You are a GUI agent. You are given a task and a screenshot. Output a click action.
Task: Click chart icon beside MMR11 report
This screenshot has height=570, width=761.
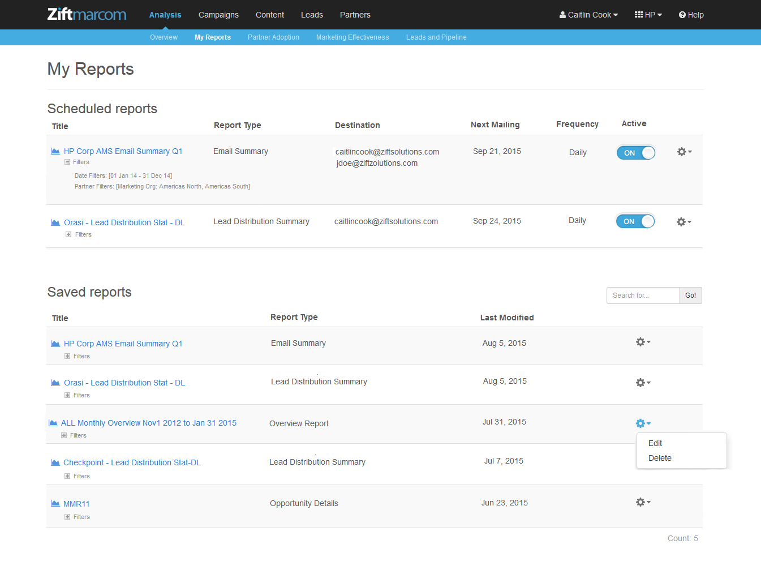[x=55, y=503]
